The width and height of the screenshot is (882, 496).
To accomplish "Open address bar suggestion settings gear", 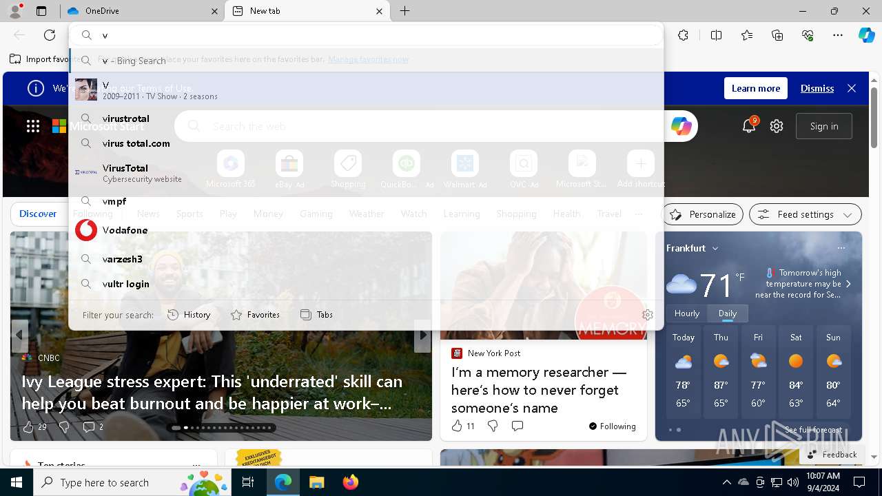I will pyautogui.click(x=648, y=314).
